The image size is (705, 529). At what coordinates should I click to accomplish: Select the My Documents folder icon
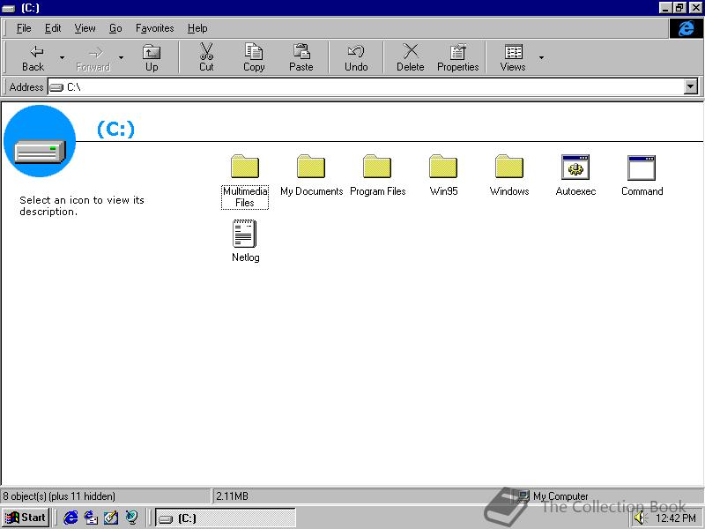(x=311, y=167)
